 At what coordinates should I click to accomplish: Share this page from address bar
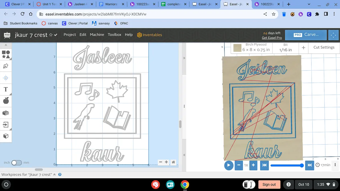[265, 14]
